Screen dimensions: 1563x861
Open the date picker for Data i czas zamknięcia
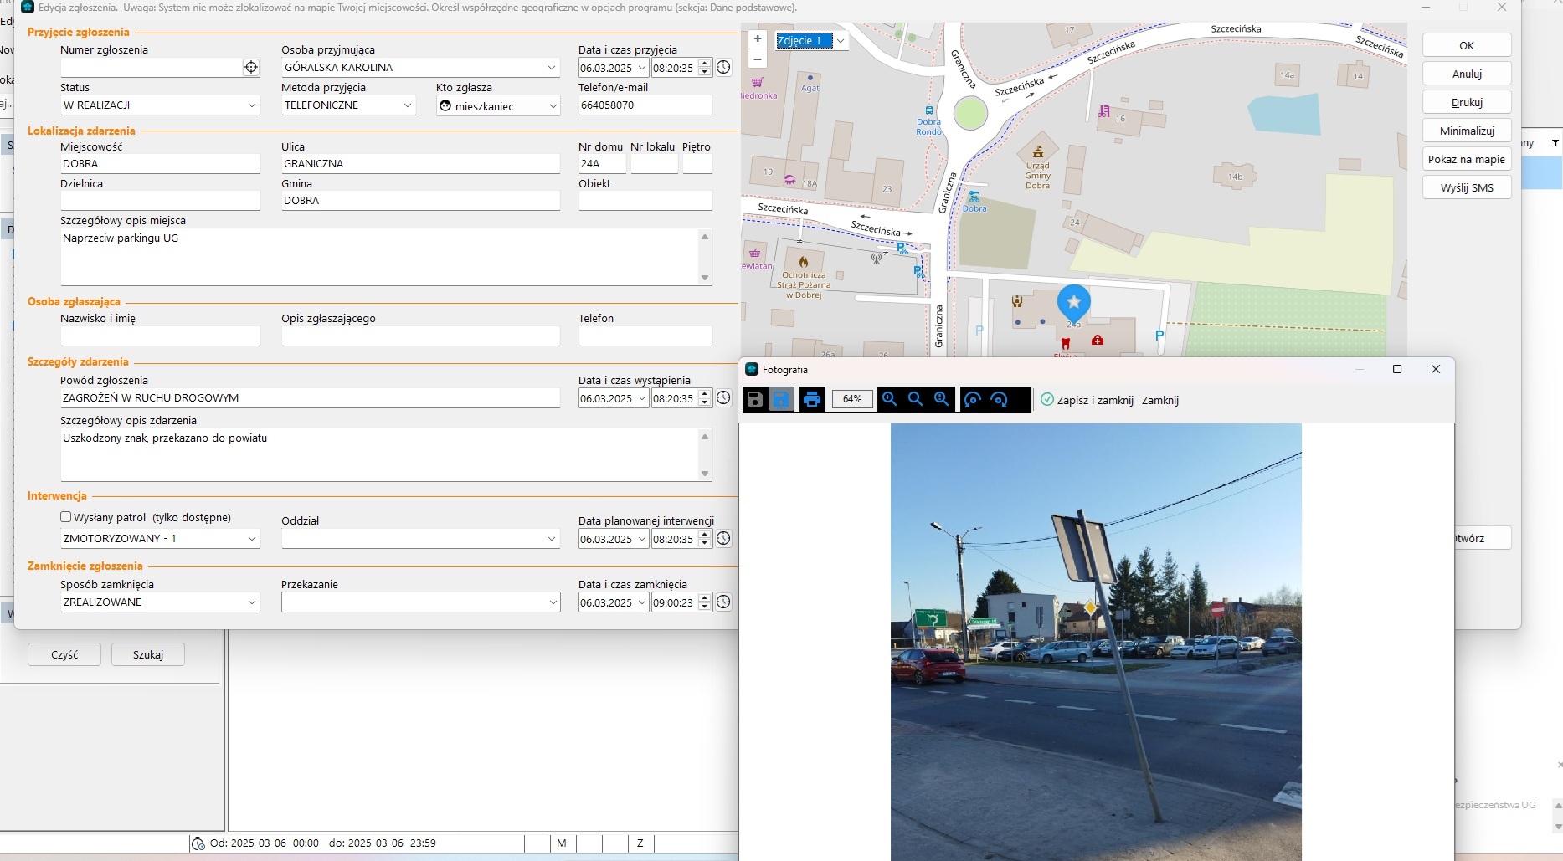click(642, 602)
